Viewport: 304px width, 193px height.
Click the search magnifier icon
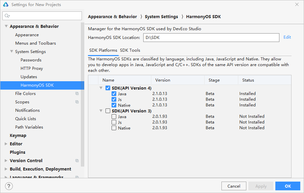pyautogui.click(x=7, y=16)
